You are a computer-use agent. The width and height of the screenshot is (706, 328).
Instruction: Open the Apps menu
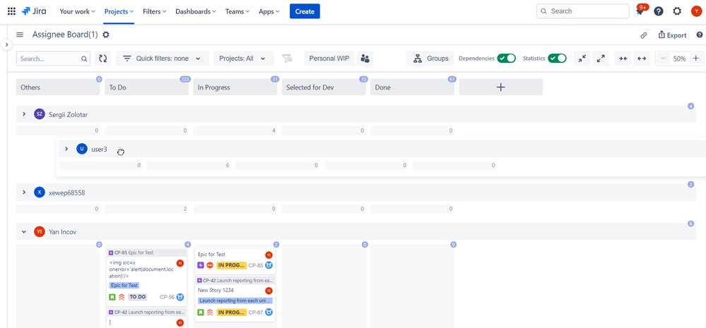(x=269, y=12)
